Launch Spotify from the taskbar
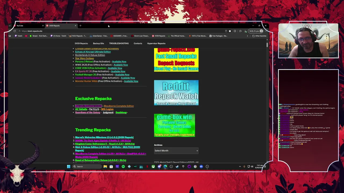The image size is (344, 193). (x=123, y=166)
